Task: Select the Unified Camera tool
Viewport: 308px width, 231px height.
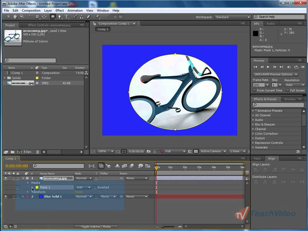Action: click(x=37, y=17)
